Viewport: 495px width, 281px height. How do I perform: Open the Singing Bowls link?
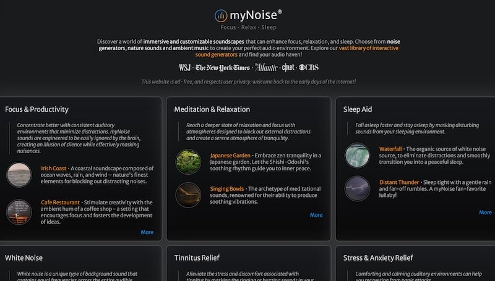(x=226, y=189)
